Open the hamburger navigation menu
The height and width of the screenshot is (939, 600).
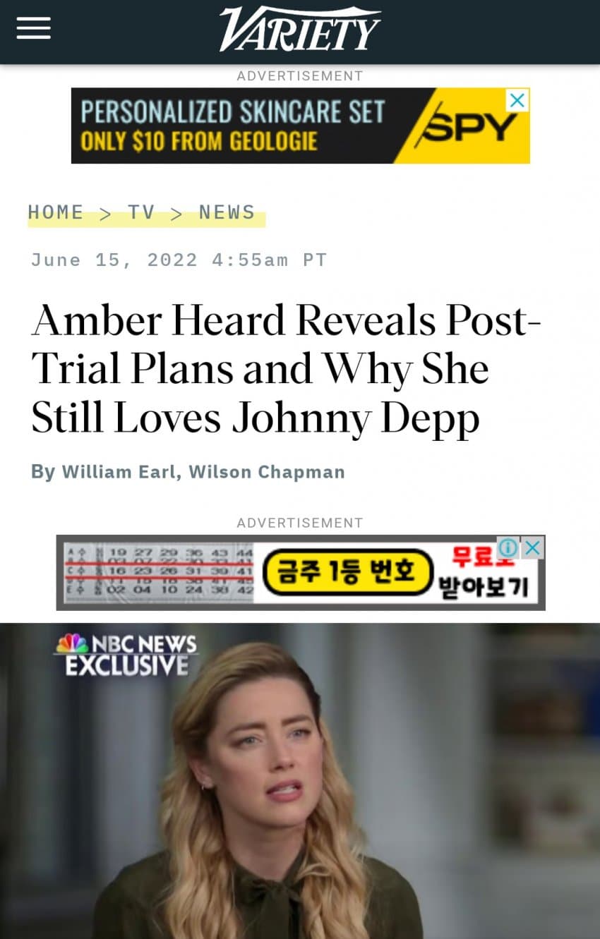33,28
